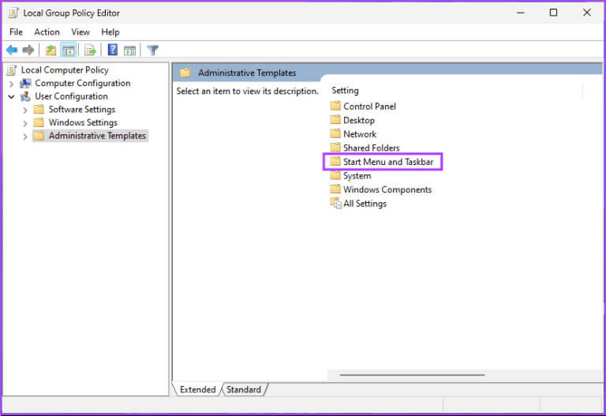The height and width of the screenshot is (416, 606).
Task: Click Administrative Templates folder icon in tree
Action: pyautogui.click(x=39, y=136)
